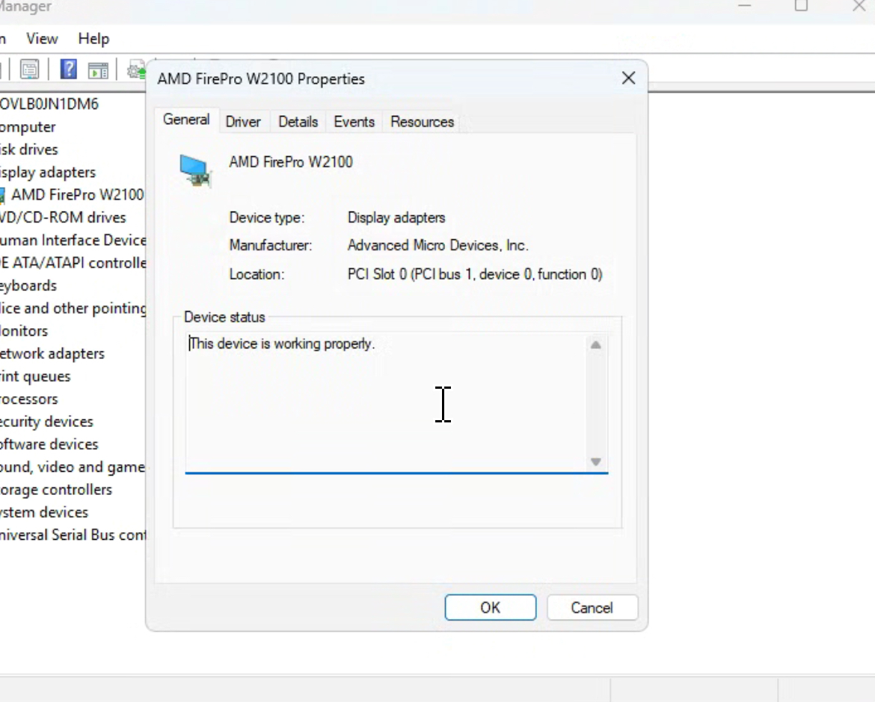Select the DVD/CD-ROM drives category

coord(63,218)
